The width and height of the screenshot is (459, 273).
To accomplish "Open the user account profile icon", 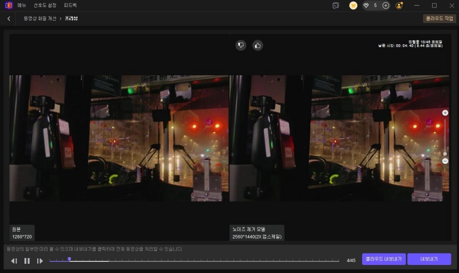I will pos(399,5).
